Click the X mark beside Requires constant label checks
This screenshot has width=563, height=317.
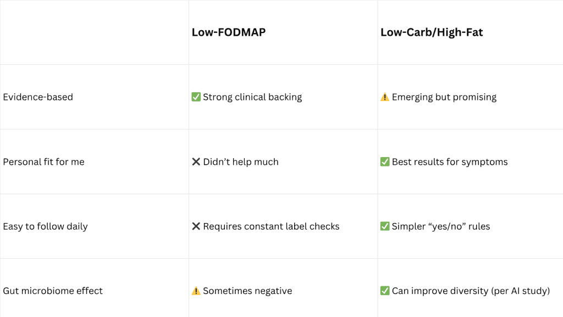[x=196, y=226]
